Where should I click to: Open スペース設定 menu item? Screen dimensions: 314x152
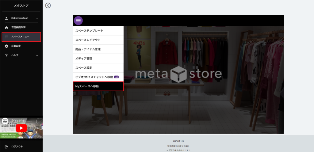click(98, 68)
